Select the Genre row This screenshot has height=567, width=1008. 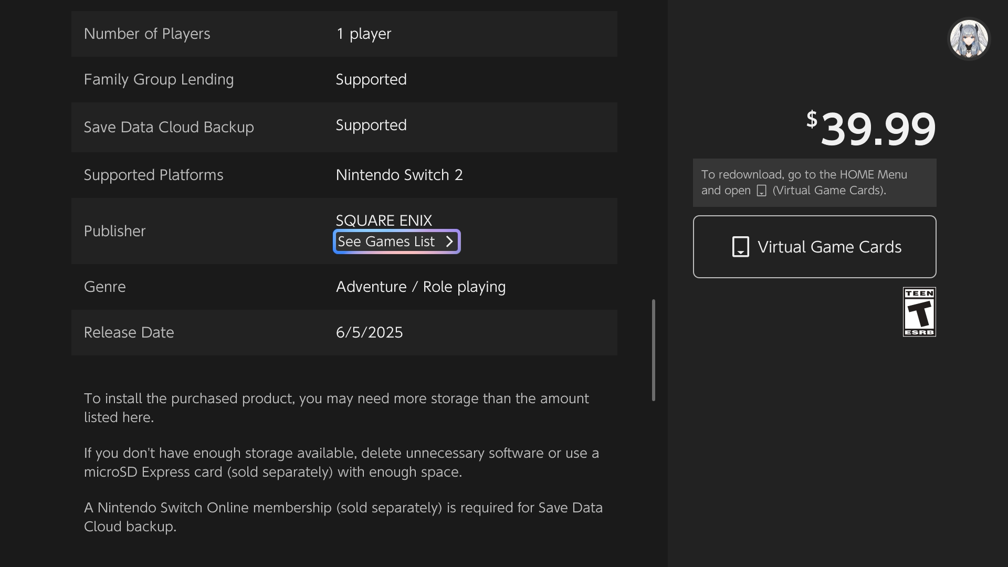344,287
